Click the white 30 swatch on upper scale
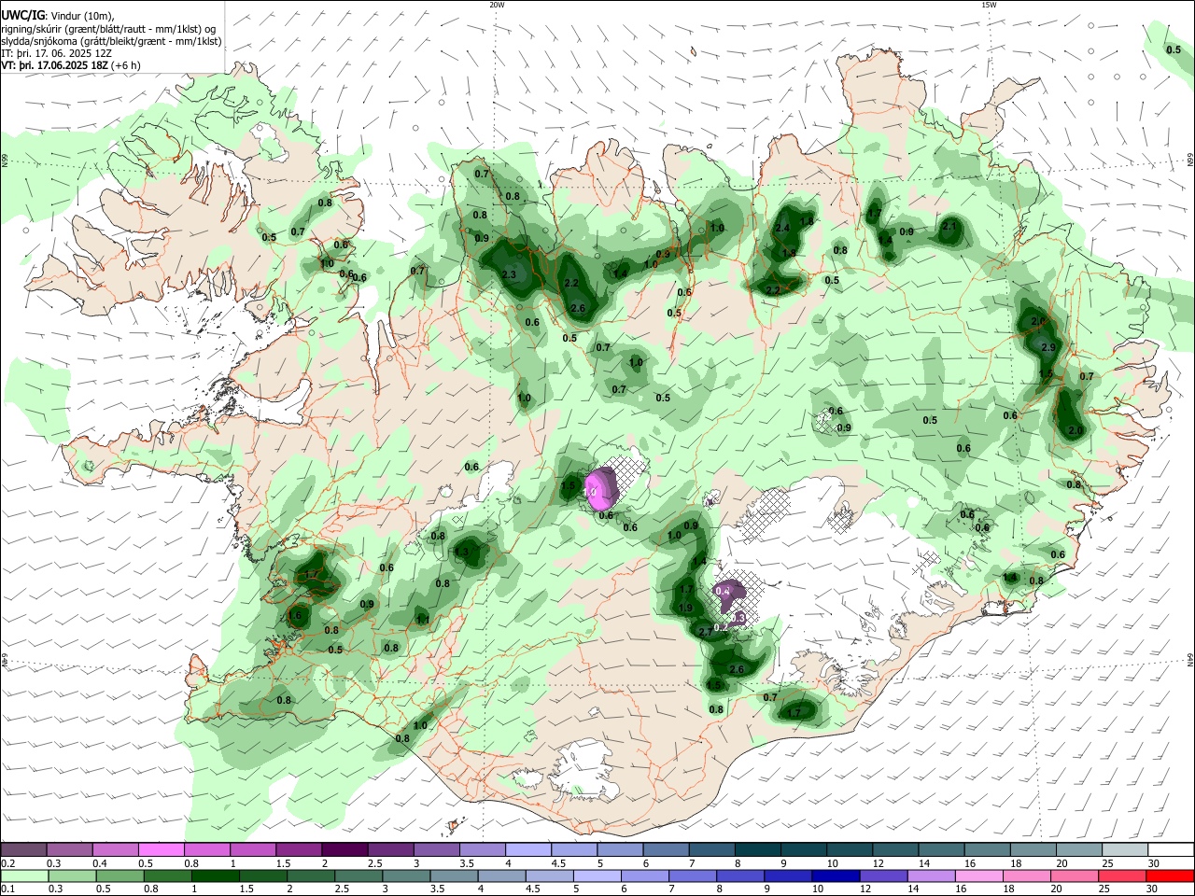This screenshot has height=896, width=1195. [1170, 850]
